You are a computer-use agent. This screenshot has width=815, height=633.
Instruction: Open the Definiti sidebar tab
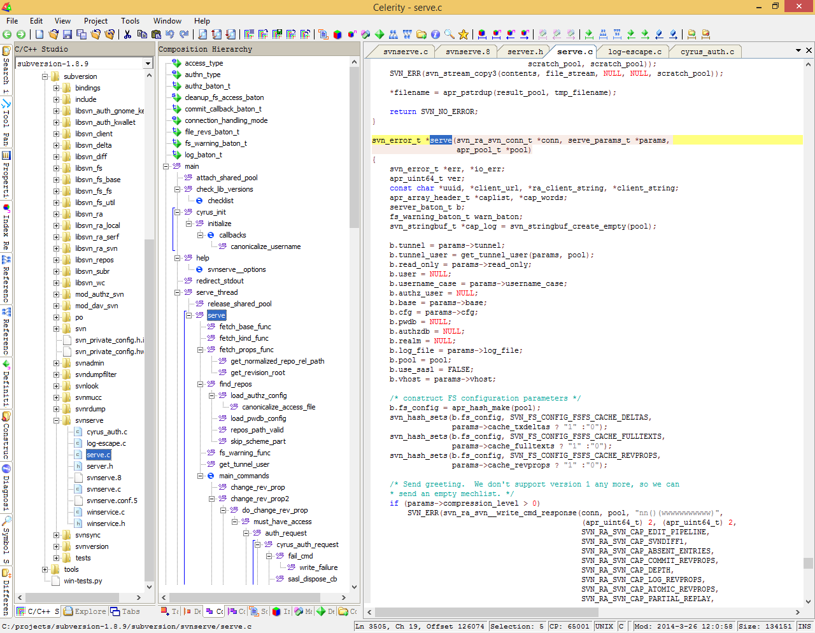tap(6, 383)
